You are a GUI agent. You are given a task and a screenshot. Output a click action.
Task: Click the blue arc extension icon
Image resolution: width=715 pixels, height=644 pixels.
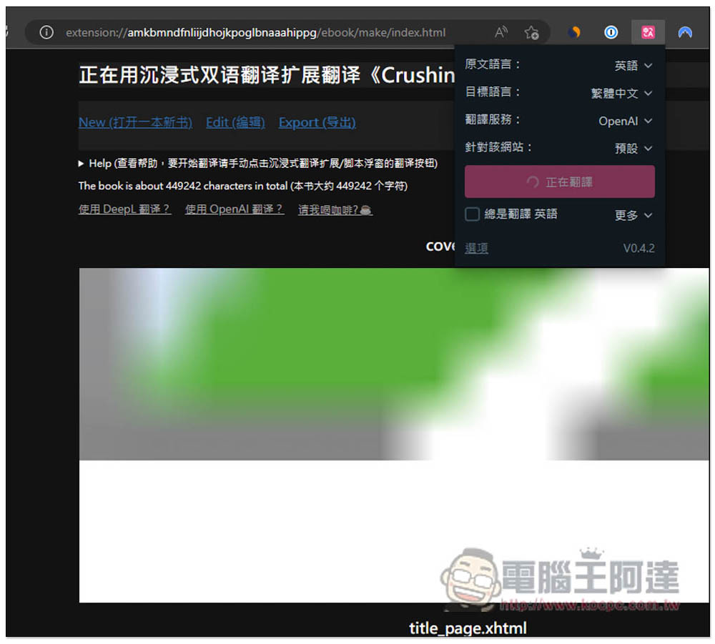(x=685, y=32)
